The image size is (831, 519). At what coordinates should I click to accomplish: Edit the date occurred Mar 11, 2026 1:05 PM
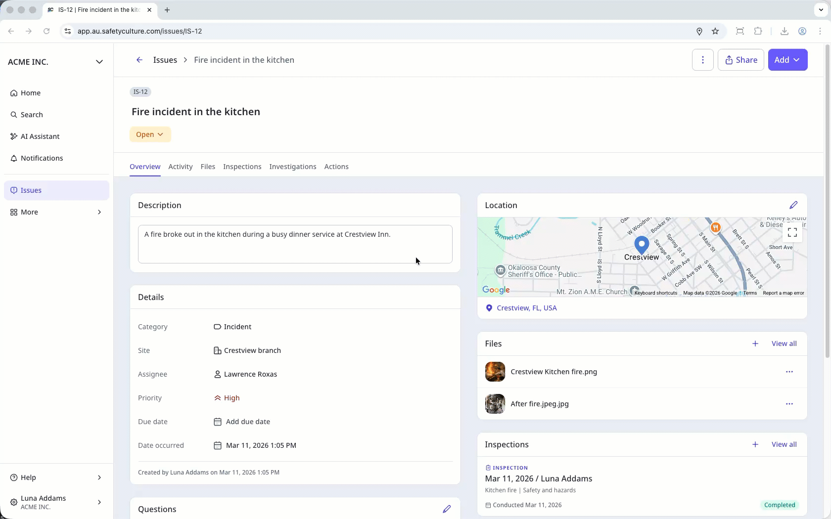255,445
